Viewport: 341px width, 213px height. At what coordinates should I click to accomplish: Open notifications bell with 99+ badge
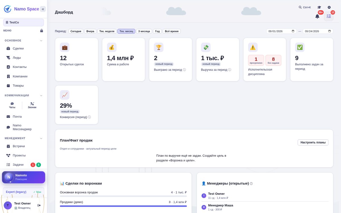pyautogui.click(x=317, y=16)
